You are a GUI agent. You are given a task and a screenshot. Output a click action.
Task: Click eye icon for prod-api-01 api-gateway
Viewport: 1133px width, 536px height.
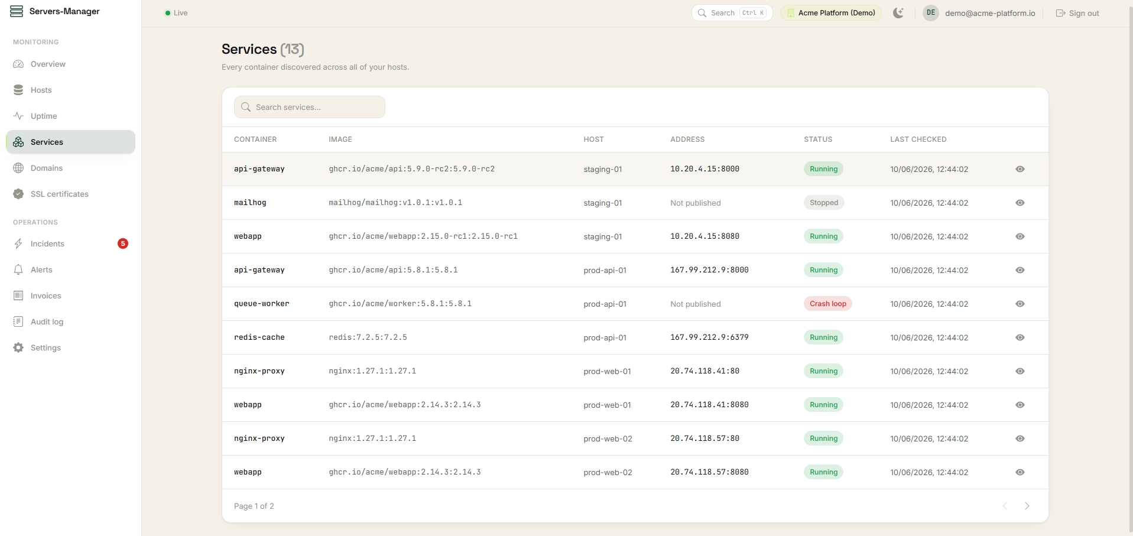tap(1020, 270)
